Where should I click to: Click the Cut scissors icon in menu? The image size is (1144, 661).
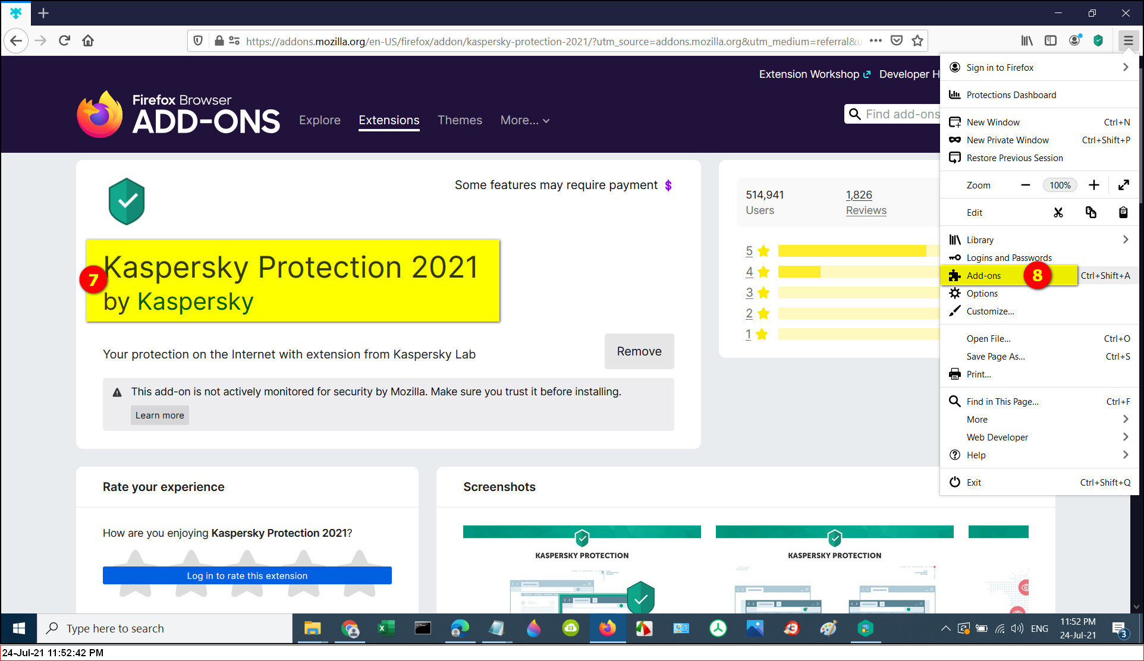coord(1058,212)
